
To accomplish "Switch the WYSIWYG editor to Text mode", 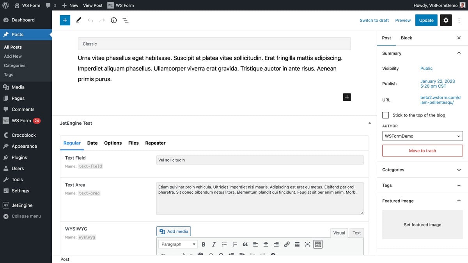I will point(356,233).
